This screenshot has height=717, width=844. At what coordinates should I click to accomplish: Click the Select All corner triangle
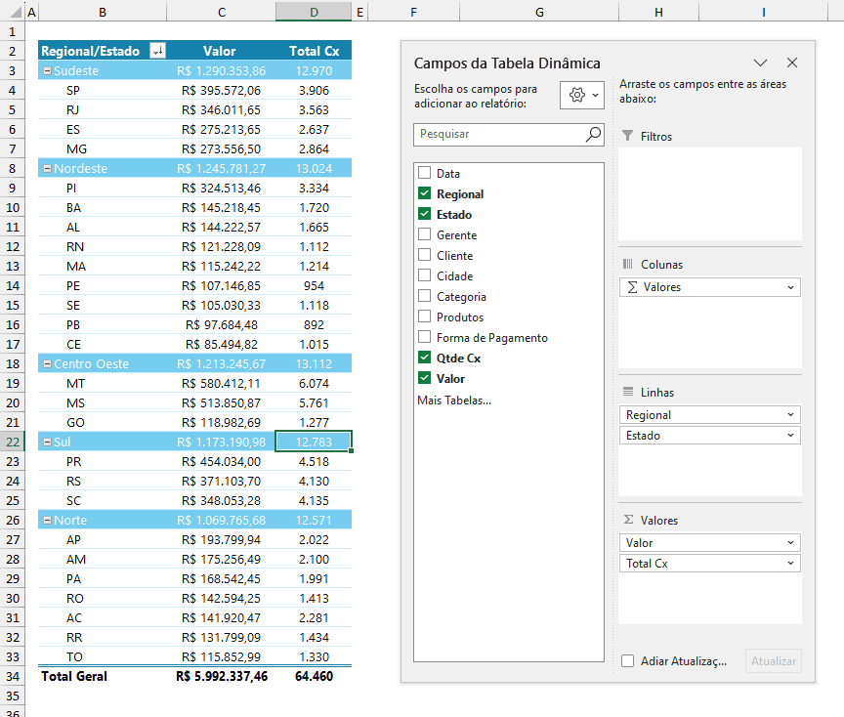click(x=15, y=12)
